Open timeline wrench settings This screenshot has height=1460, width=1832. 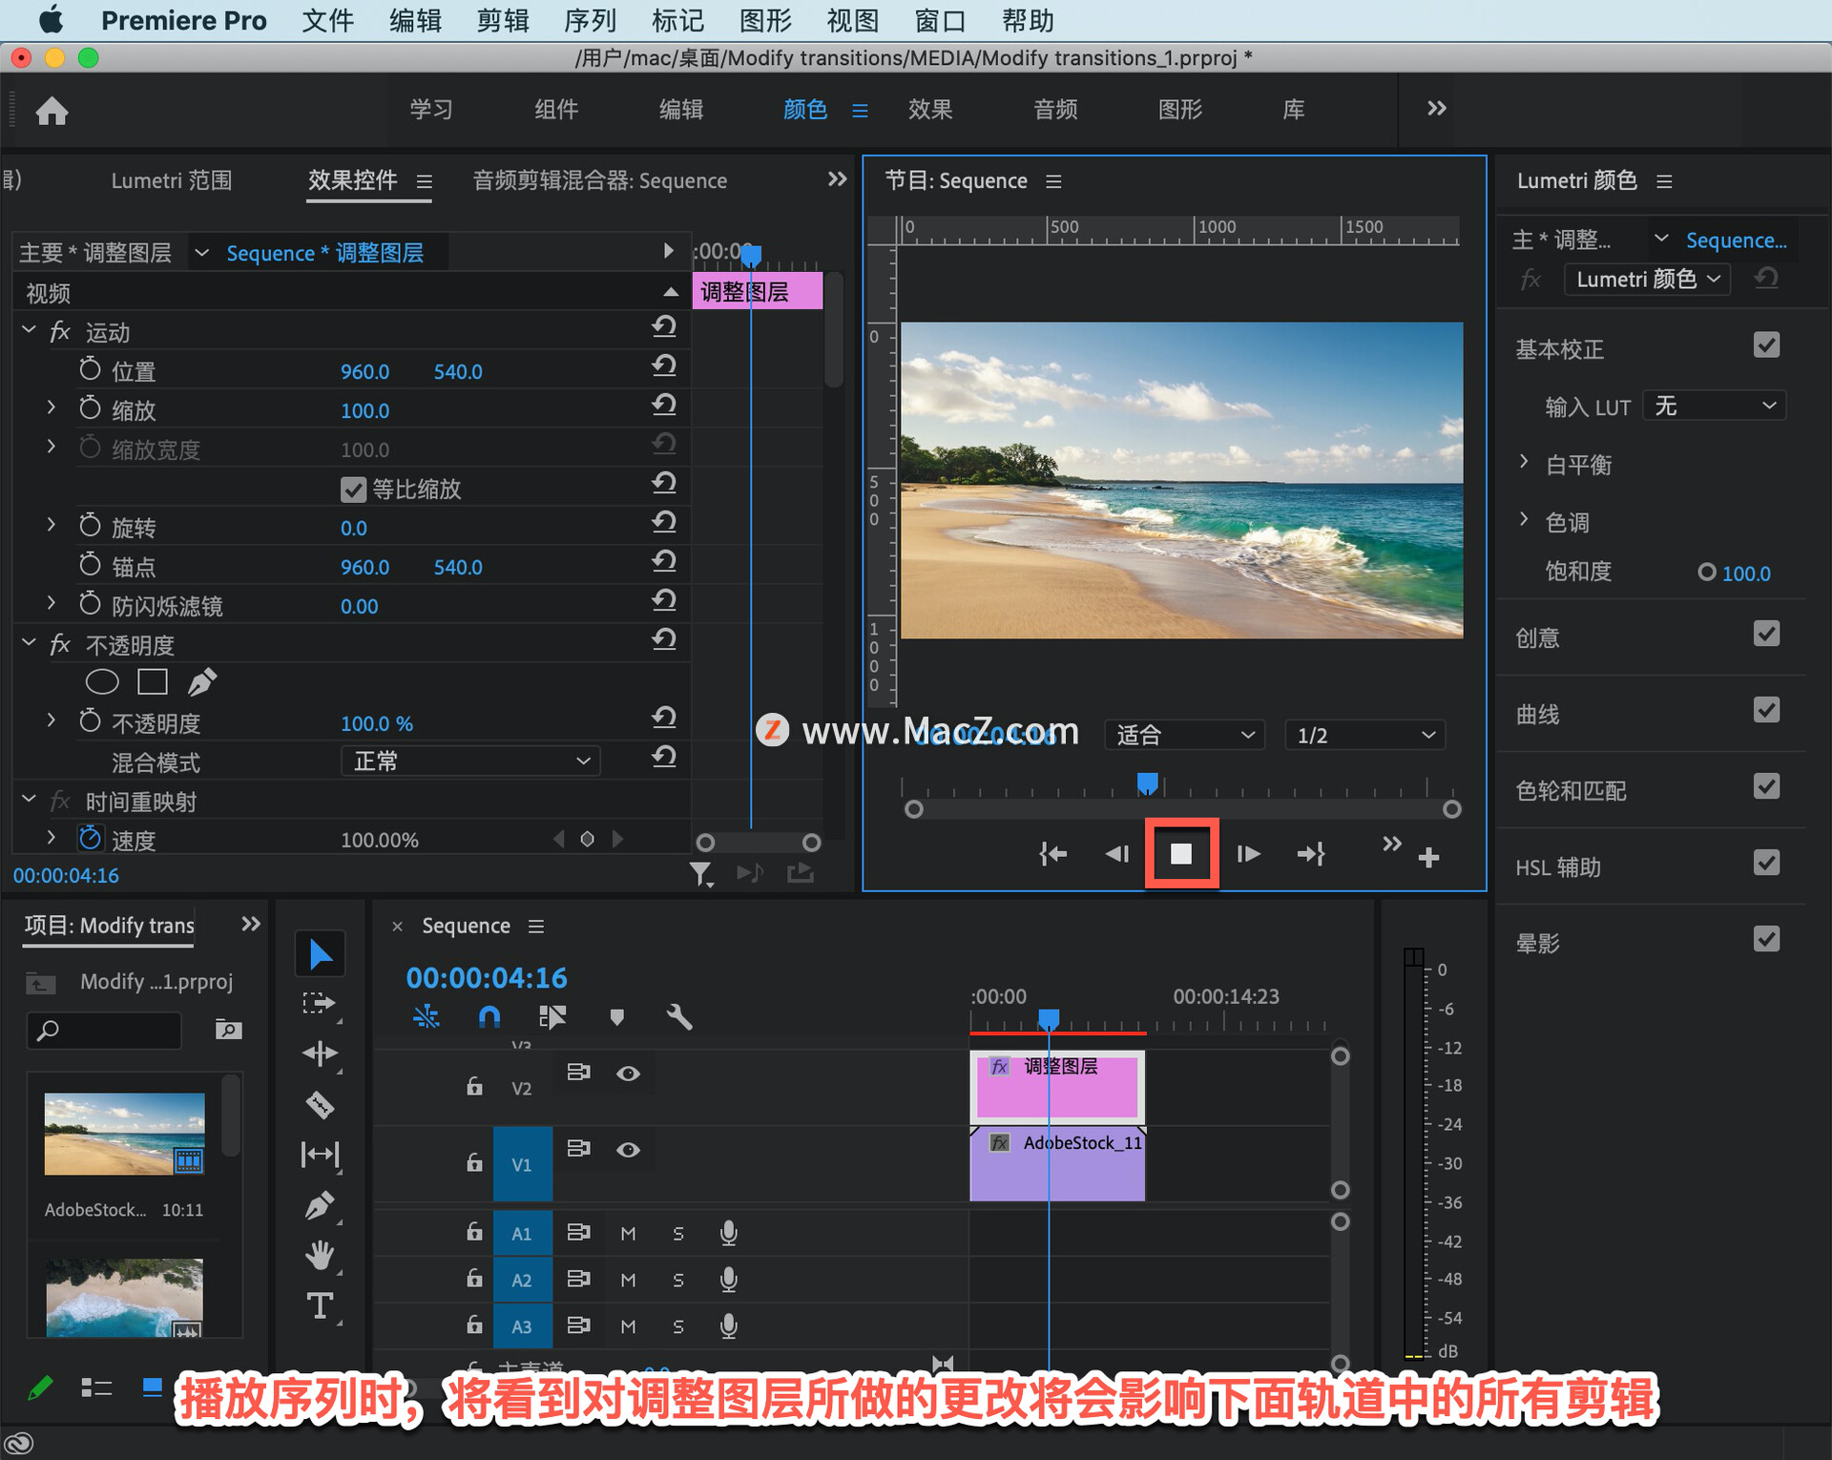click(x=678, y=1017)
